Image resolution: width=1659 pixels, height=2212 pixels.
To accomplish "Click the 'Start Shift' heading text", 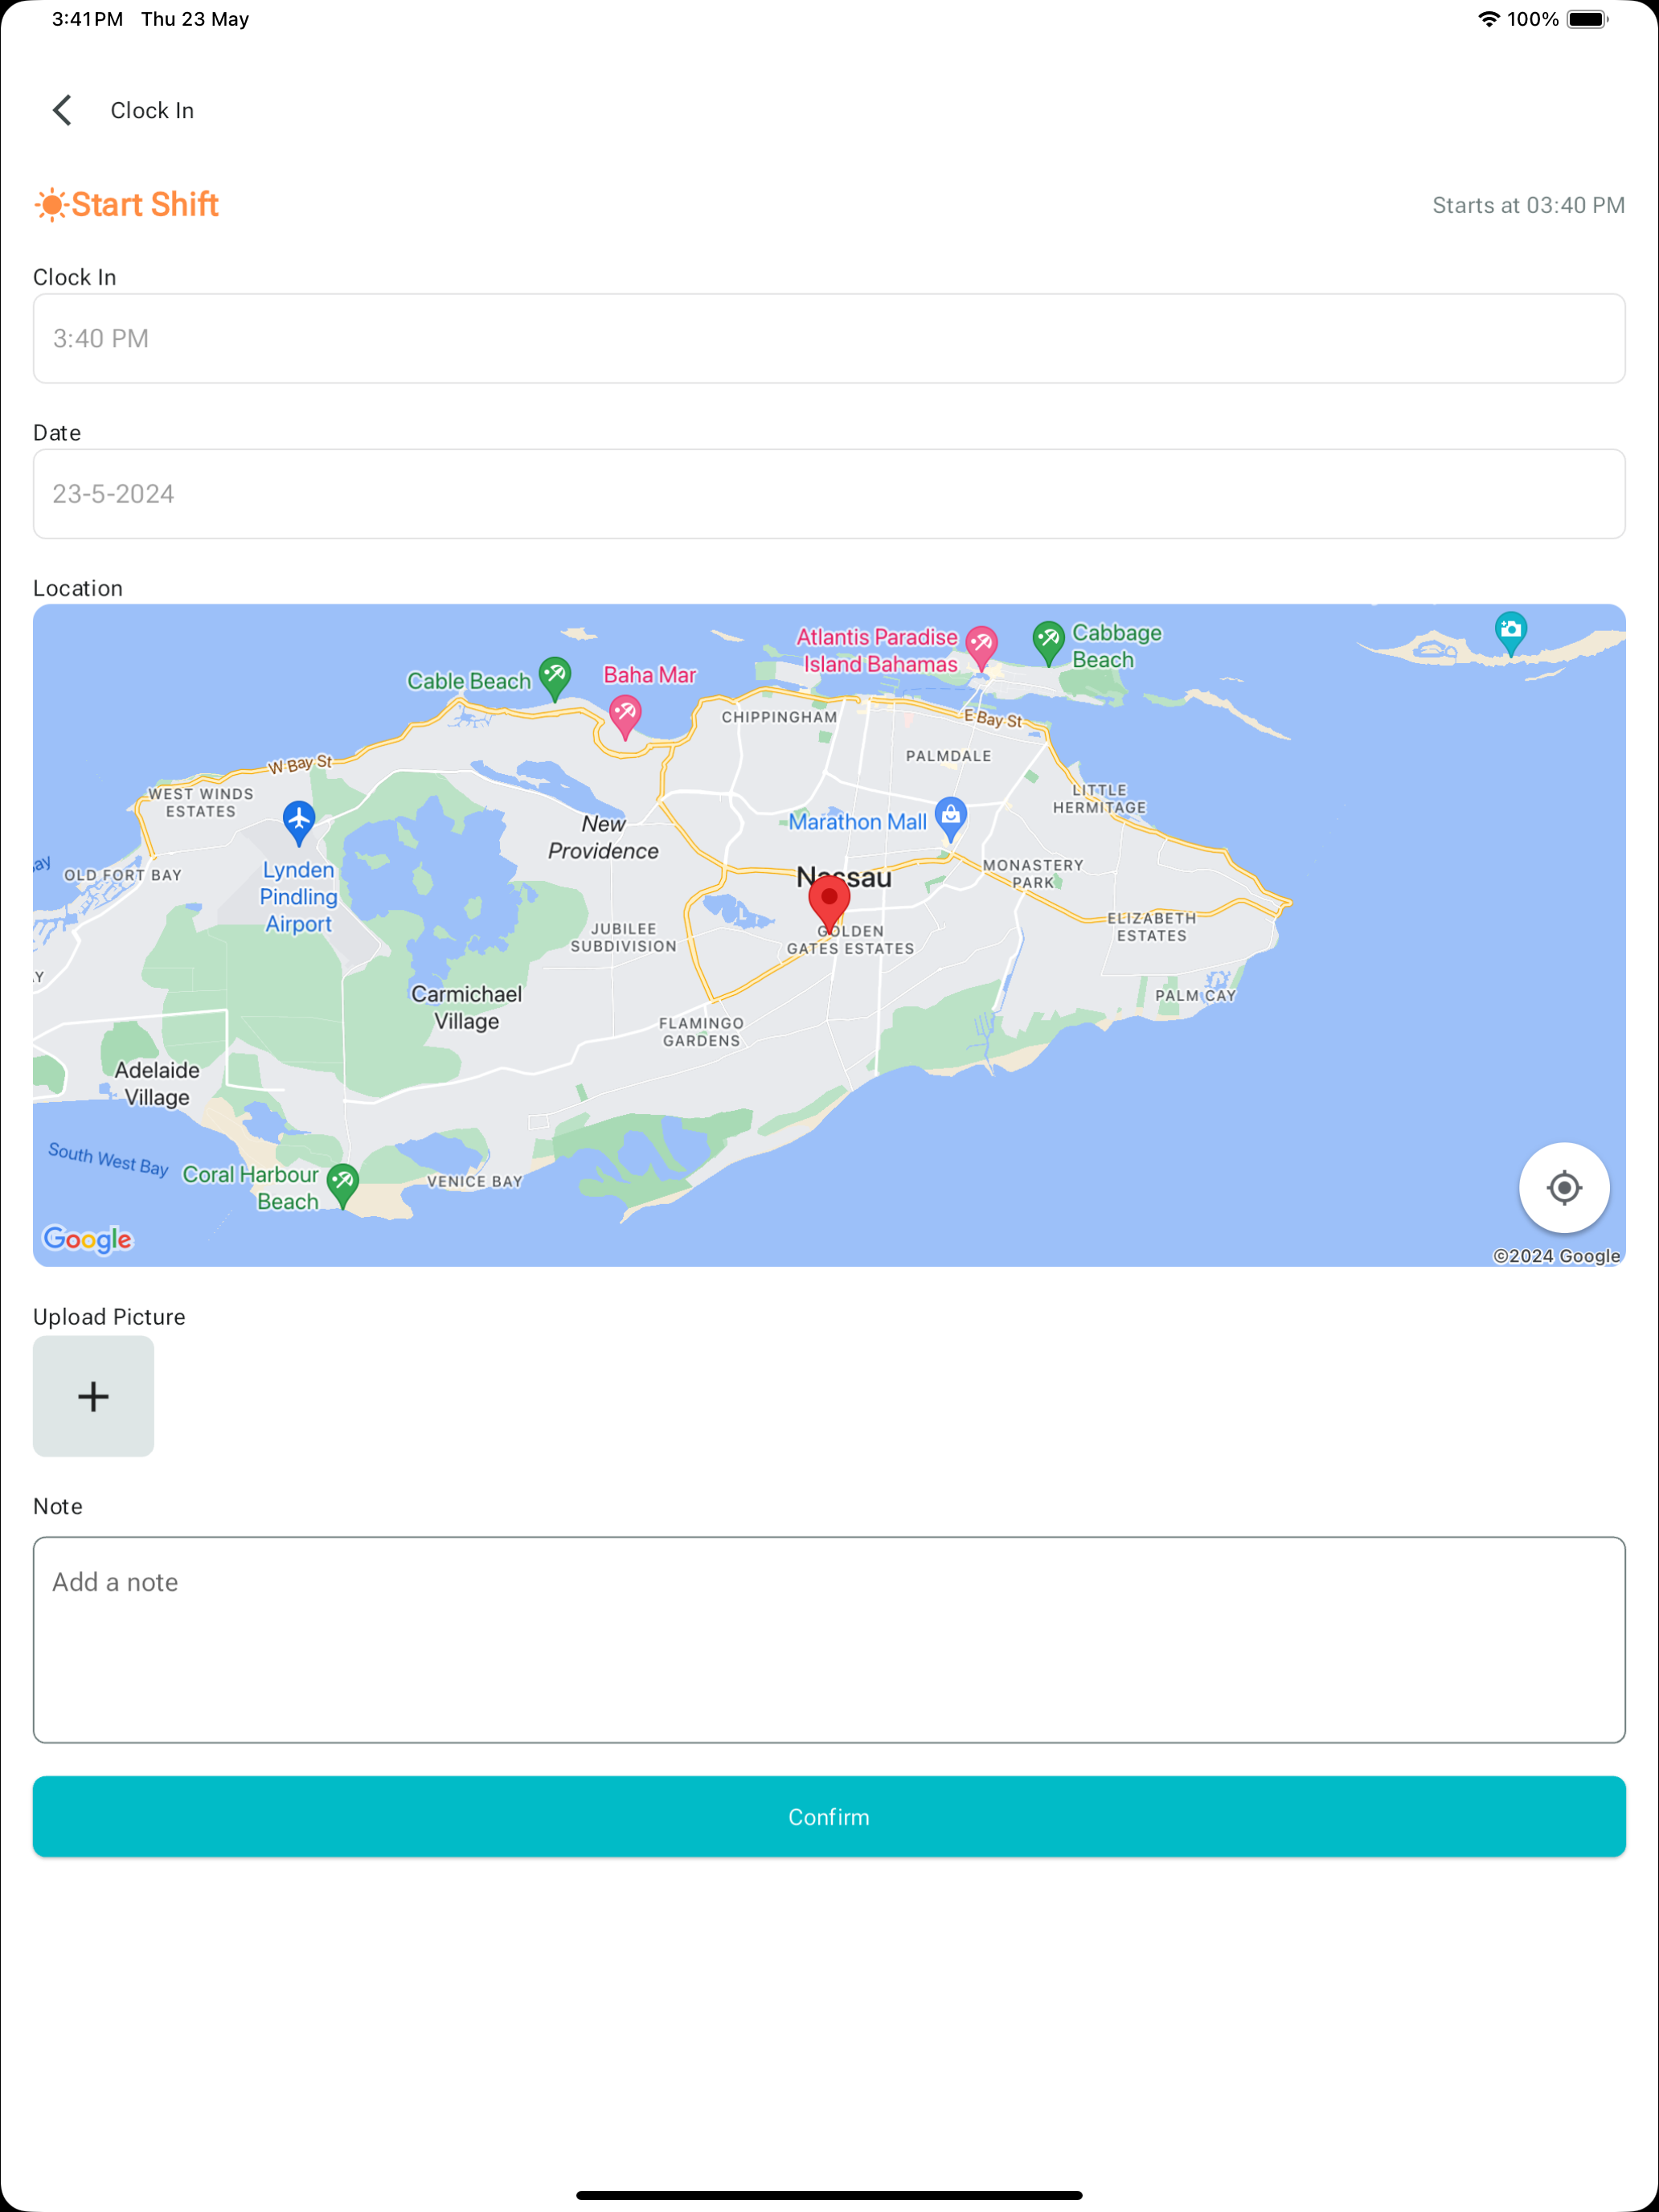I will [145, 204].
